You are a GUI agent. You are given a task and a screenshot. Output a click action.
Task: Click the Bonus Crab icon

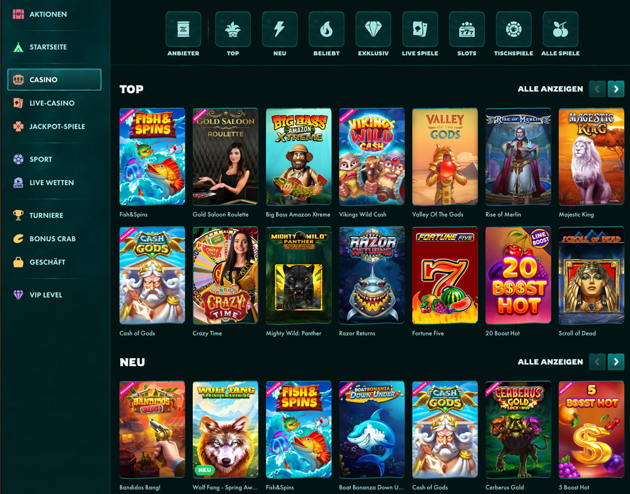(18, 239)
